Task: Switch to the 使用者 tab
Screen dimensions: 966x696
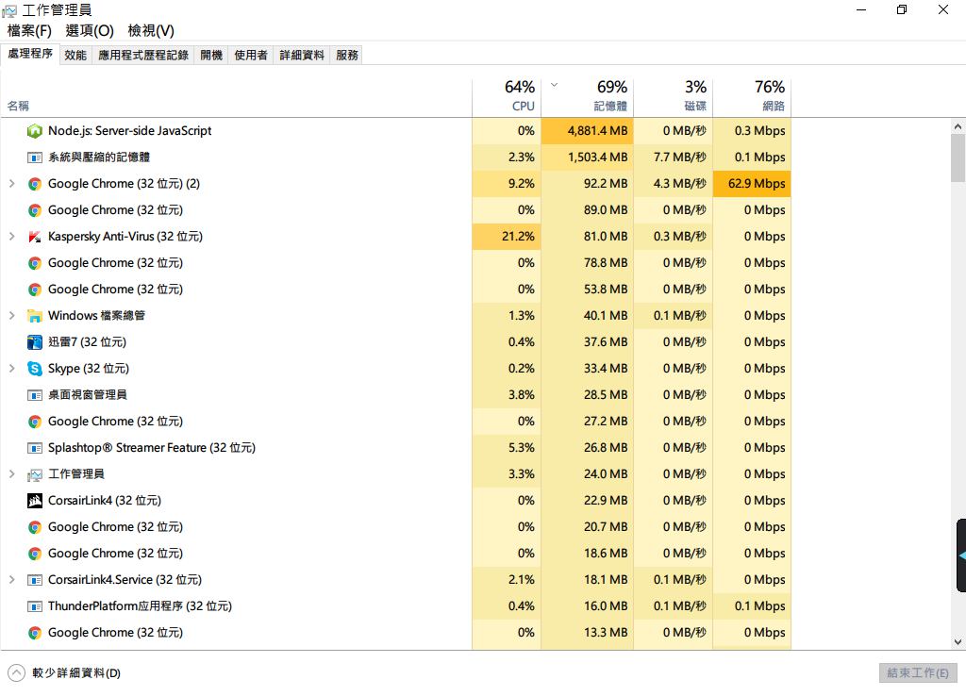Action: [x=251, y=55]
